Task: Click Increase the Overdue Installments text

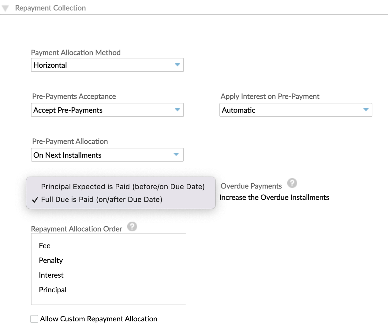Action: tap(274, 197)
